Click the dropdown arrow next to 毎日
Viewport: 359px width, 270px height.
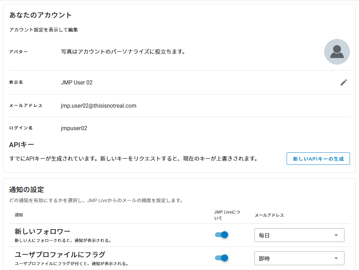[x=335, y=235]
